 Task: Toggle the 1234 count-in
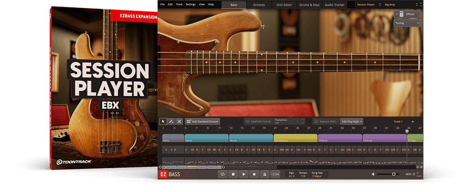tap(275, 174)
